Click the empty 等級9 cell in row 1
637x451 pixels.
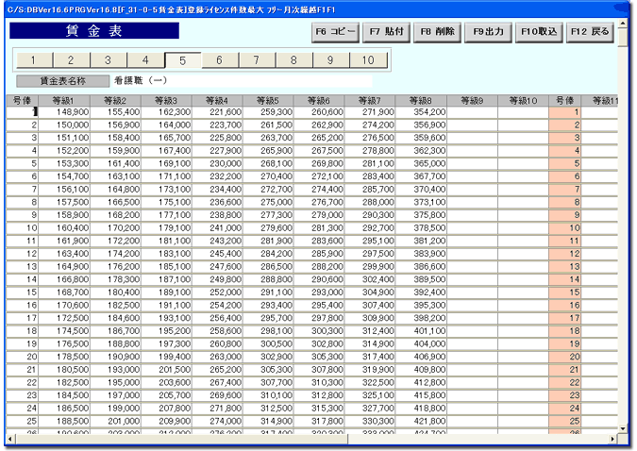coord(472,112)
